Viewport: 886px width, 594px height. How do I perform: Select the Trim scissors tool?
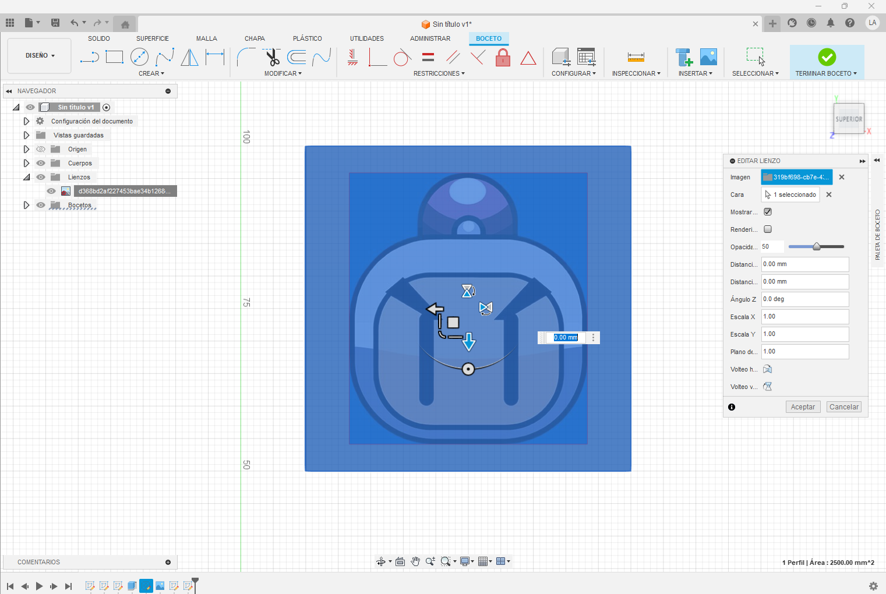(271, 57)
